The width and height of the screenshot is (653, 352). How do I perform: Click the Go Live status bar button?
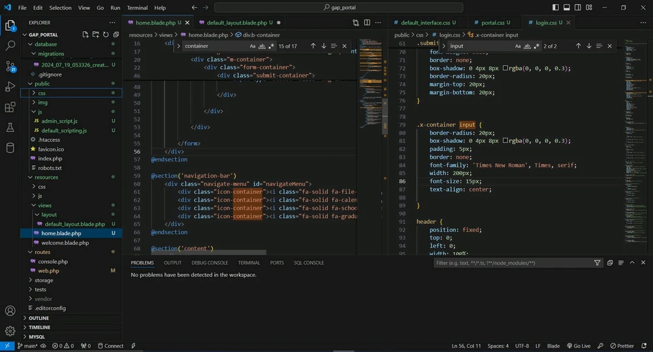click(578, 345)
